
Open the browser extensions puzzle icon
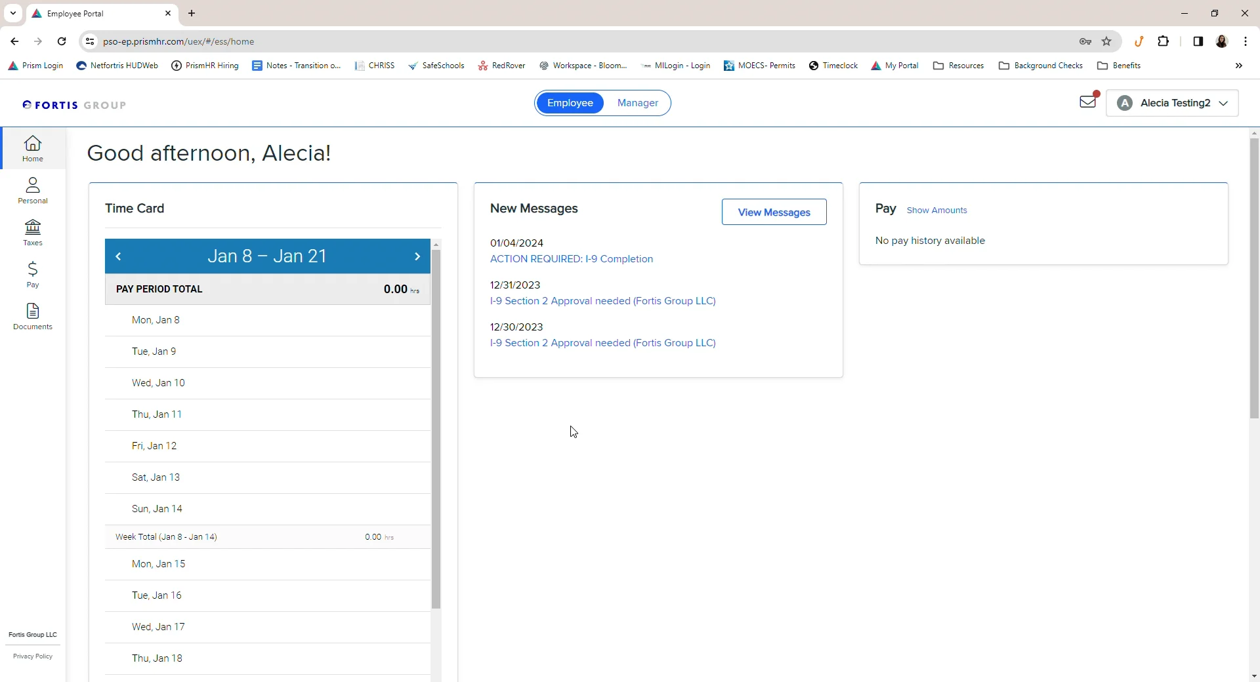coord(1163,41)
